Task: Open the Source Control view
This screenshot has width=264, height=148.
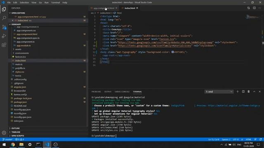Action: pos(4,27)
